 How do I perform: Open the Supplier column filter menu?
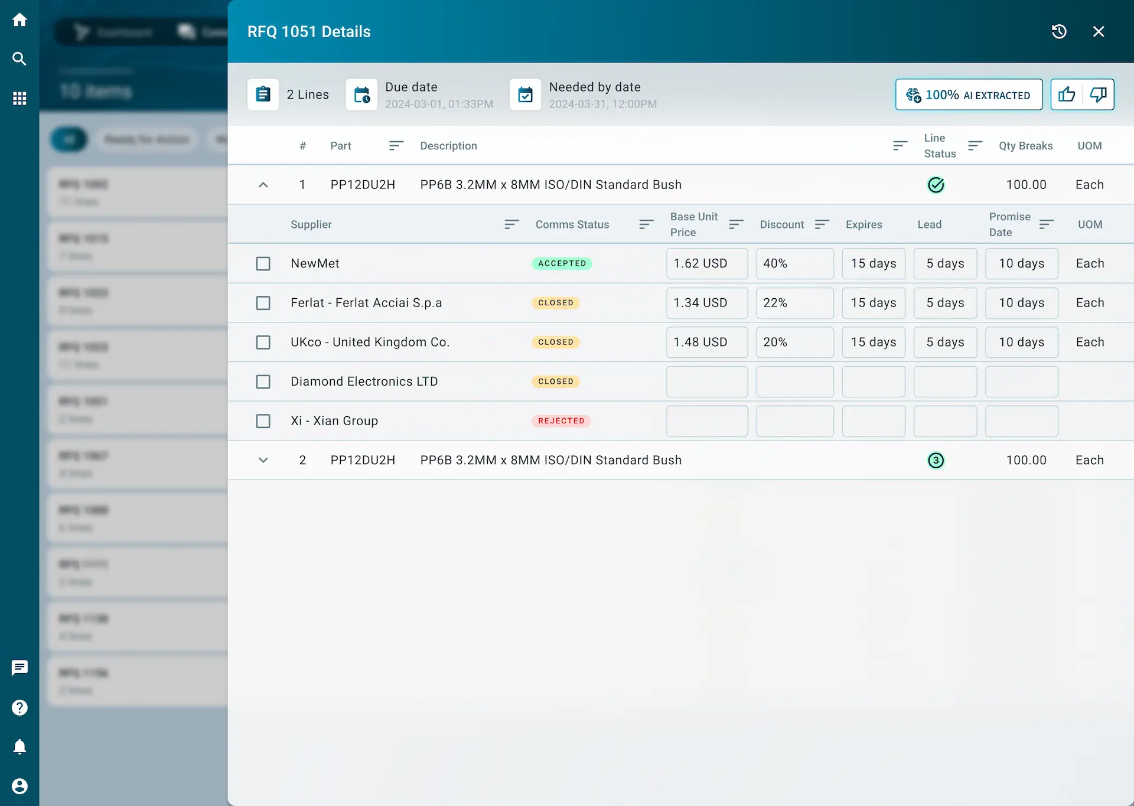(x=511, y=224)
